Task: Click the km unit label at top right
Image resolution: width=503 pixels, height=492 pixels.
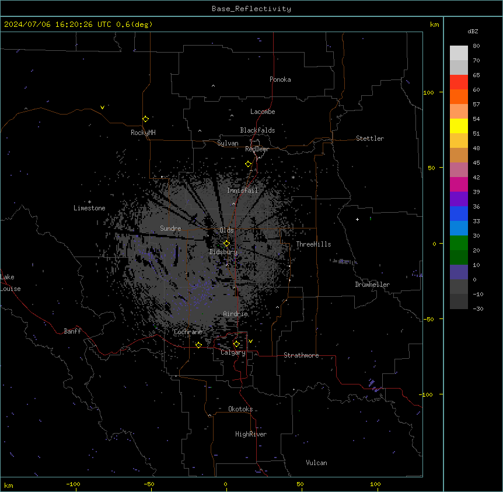Action: (x=434, y=25)
